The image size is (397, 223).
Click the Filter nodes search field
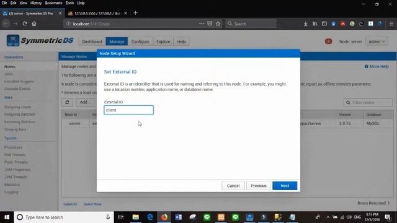coord(368,102)
